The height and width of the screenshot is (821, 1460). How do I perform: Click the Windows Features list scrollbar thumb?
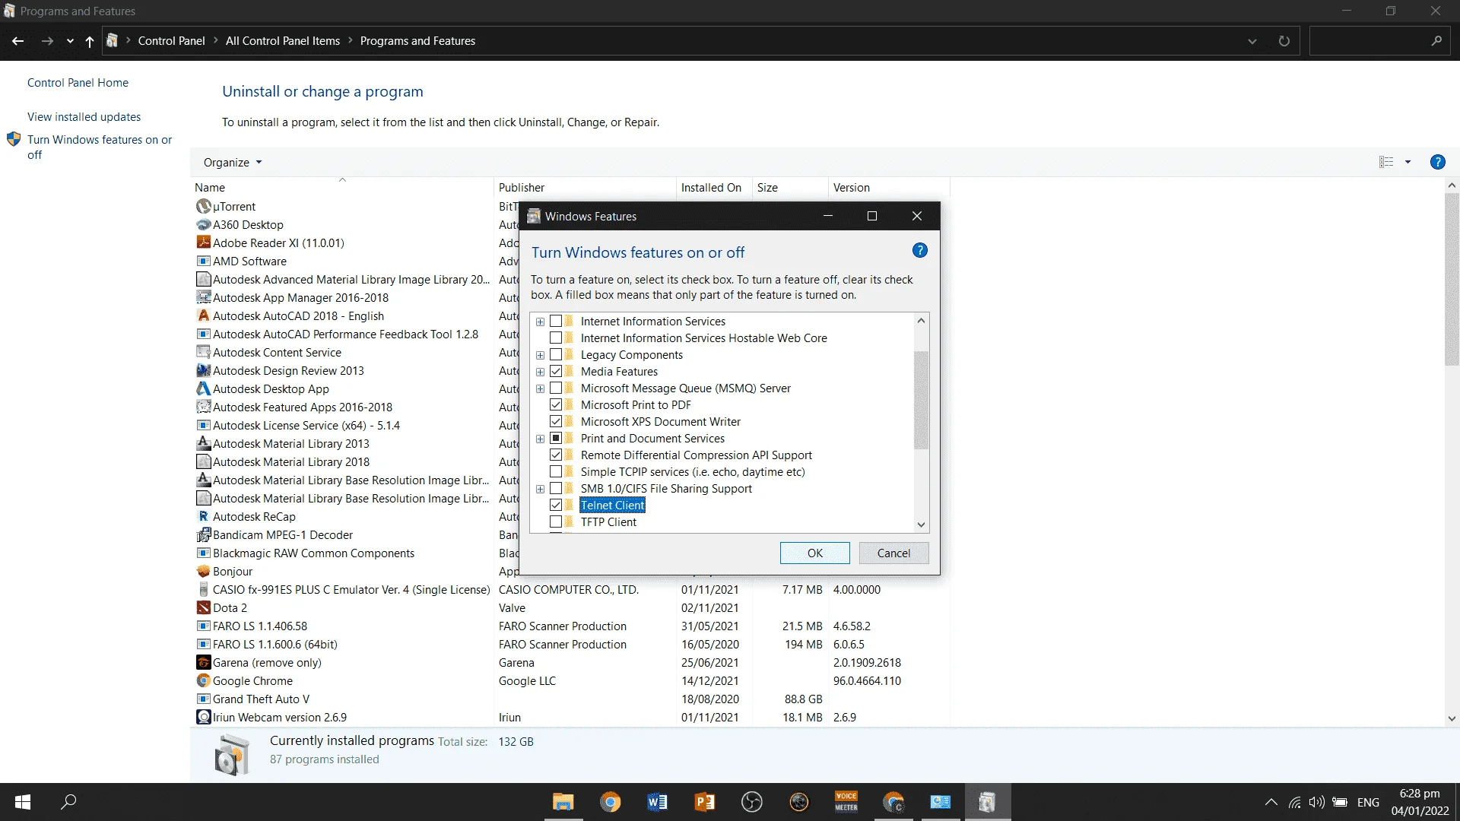921,400
